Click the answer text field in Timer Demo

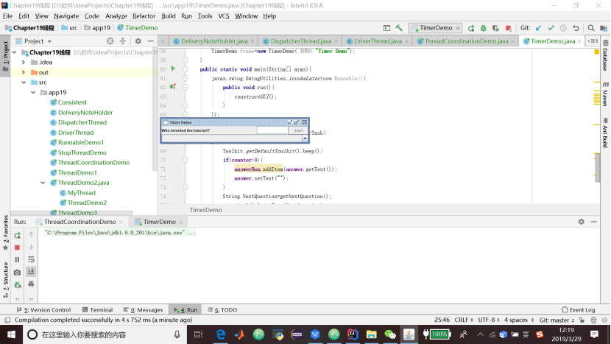pos(272,130)
